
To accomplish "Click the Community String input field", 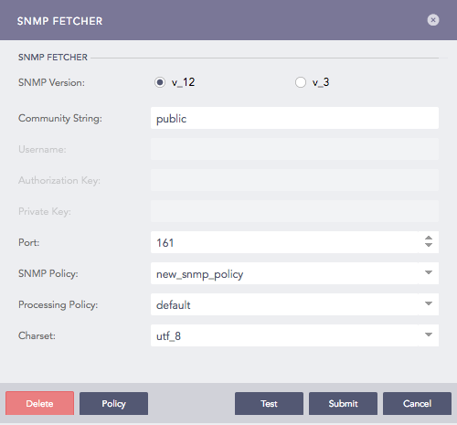I will pos(294,118).
